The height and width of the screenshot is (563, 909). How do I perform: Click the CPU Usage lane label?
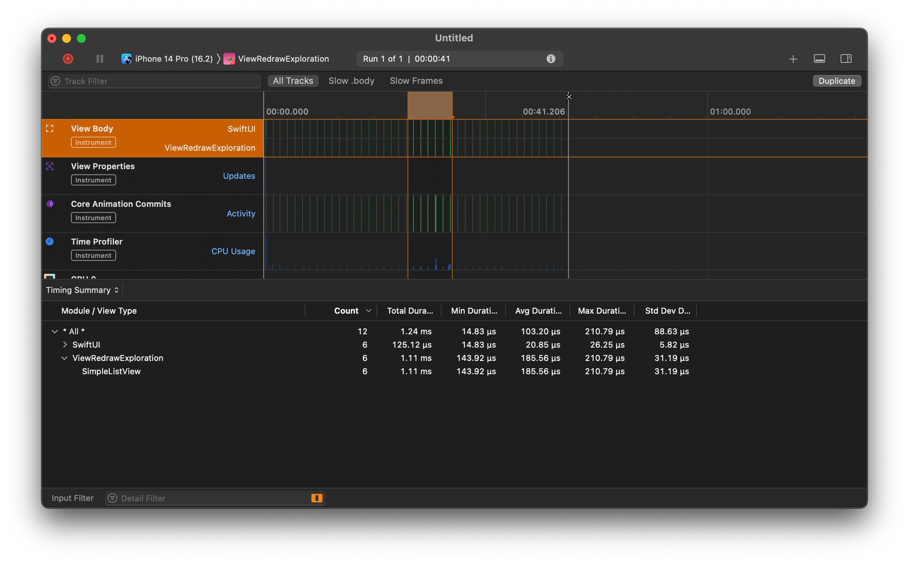(233, 251)
